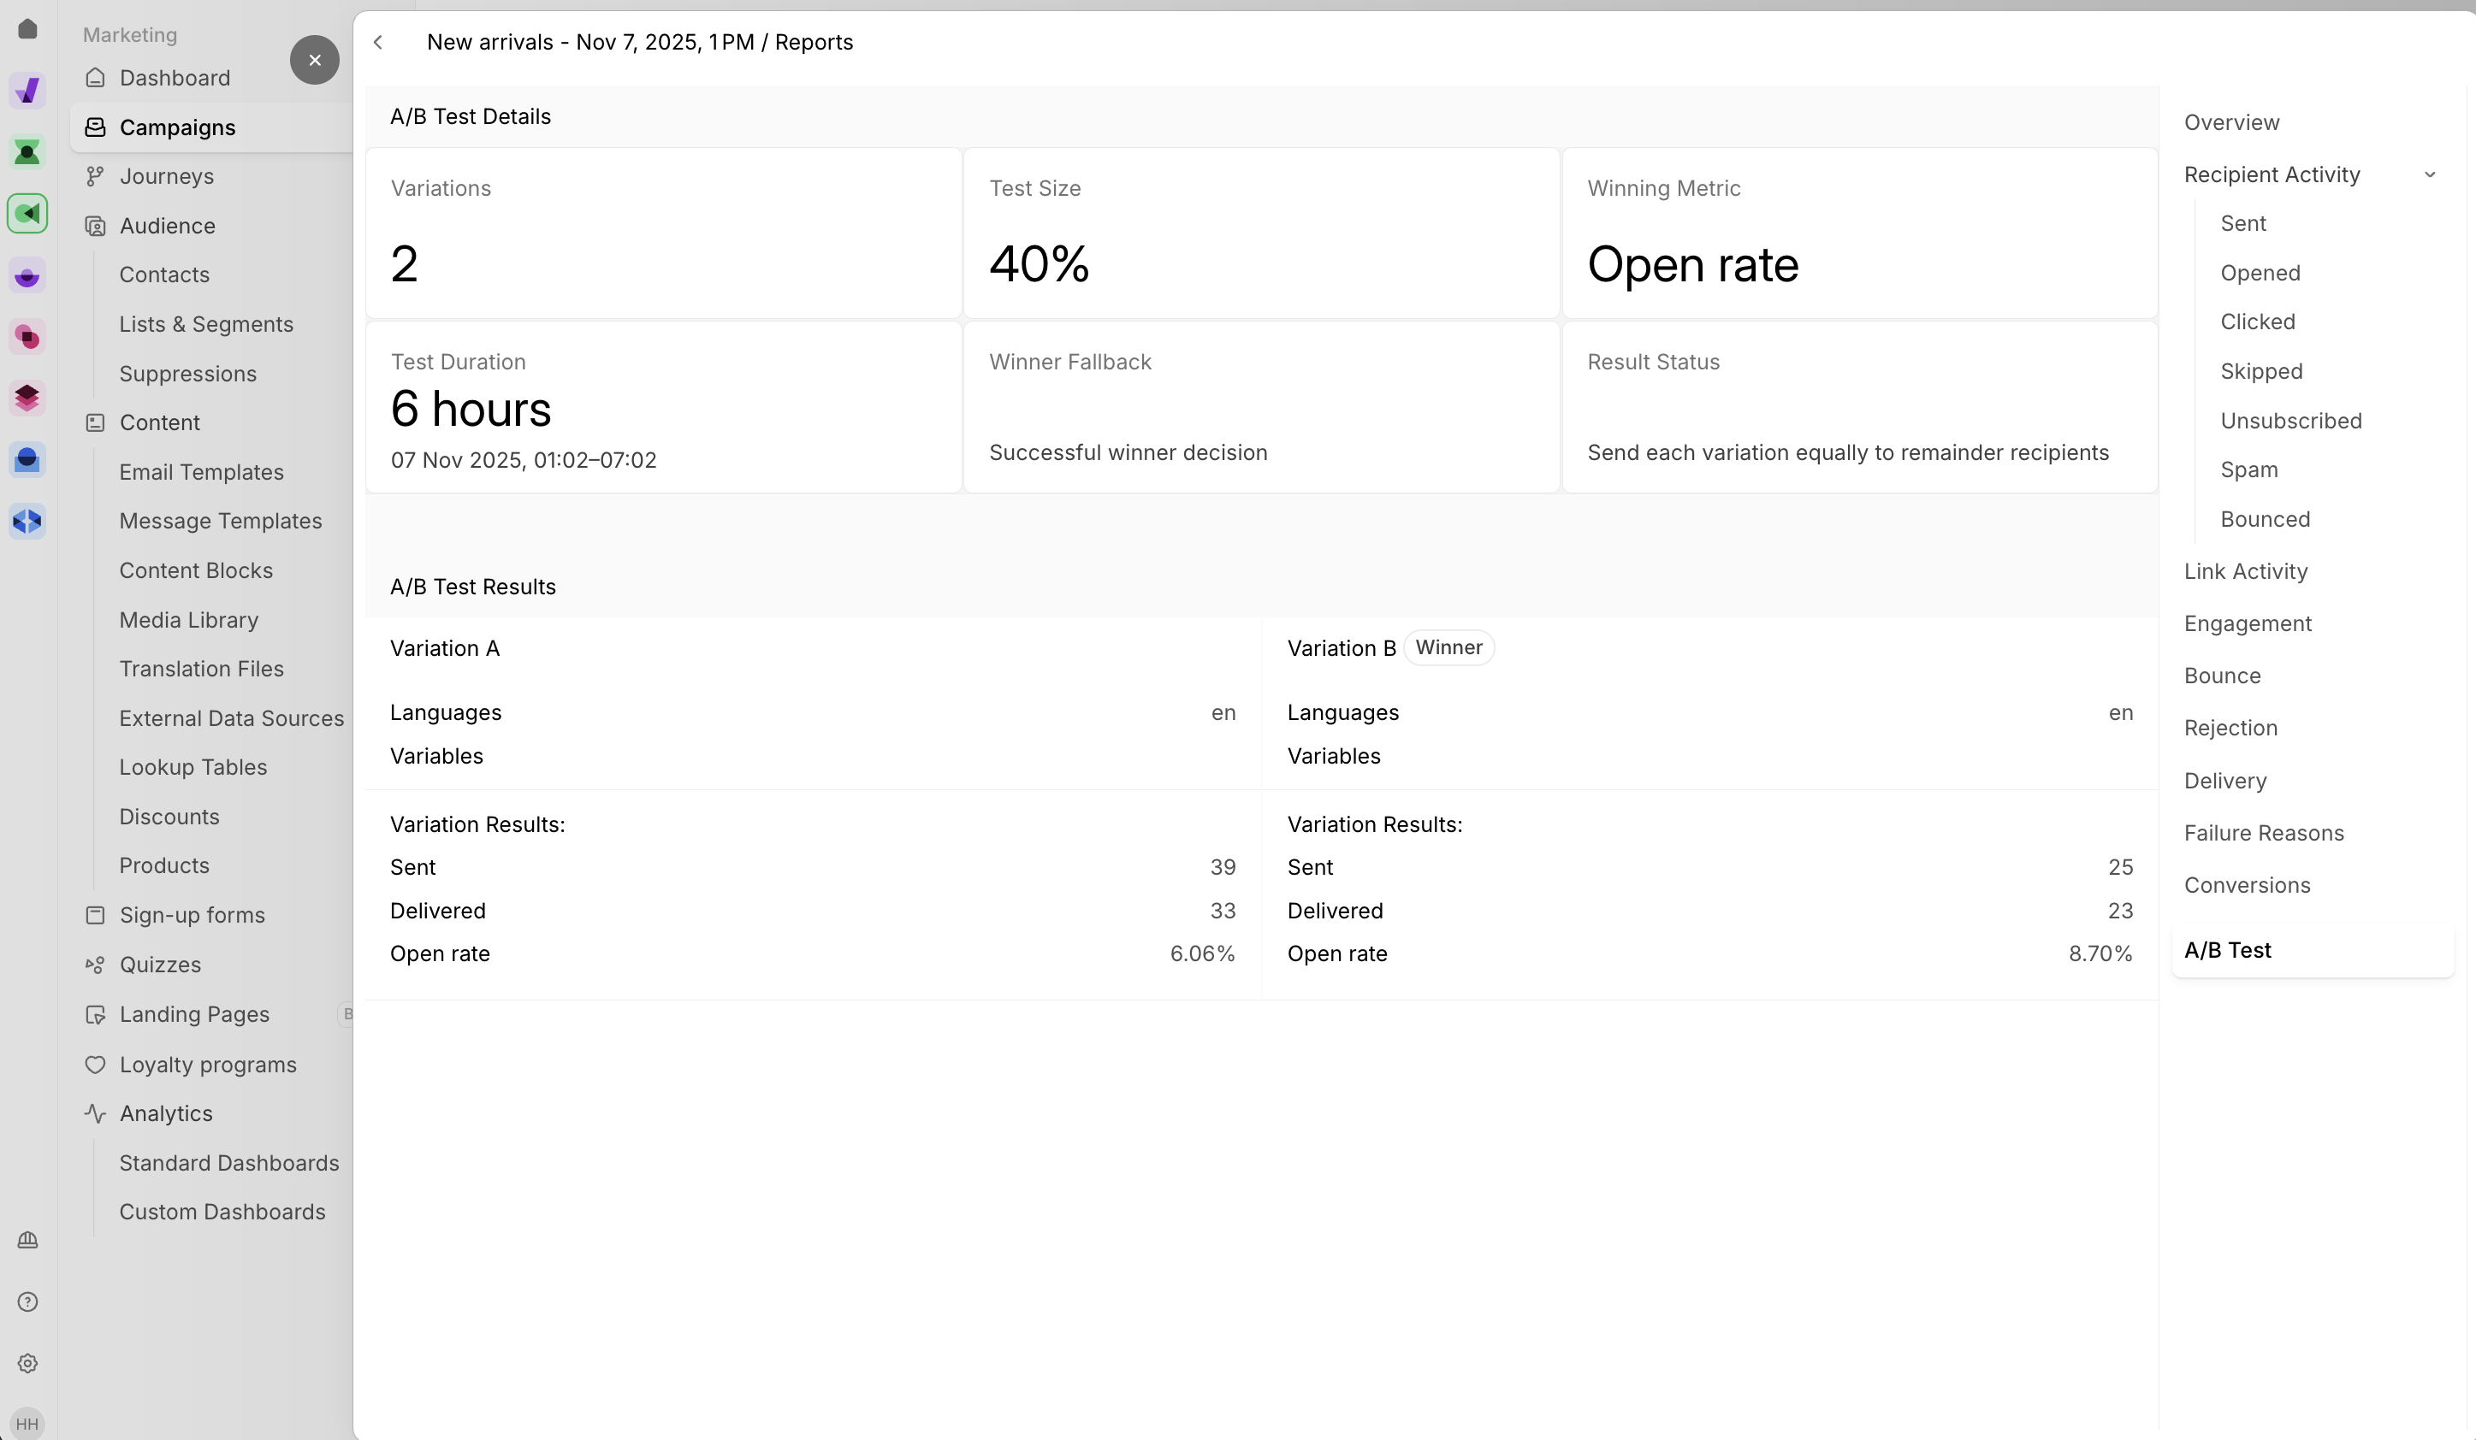Click the back arrow beside report title
This screenshot has height=1440, width=2476.
click(378, 42)
